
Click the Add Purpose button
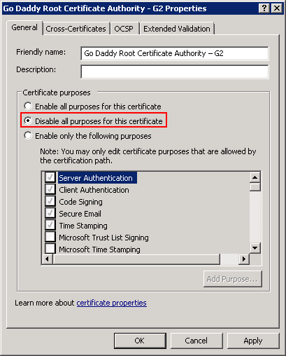point(233,279)
